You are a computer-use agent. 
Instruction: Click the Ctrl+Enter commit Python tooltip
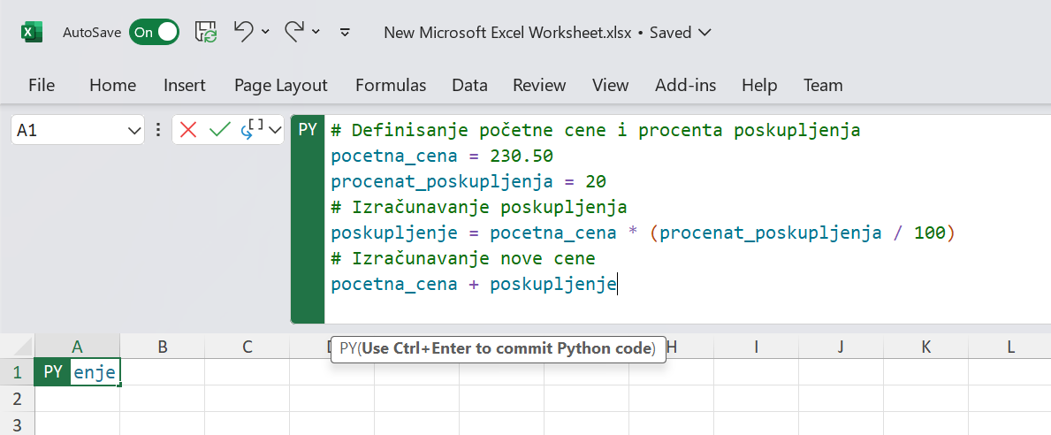[498, 348]
